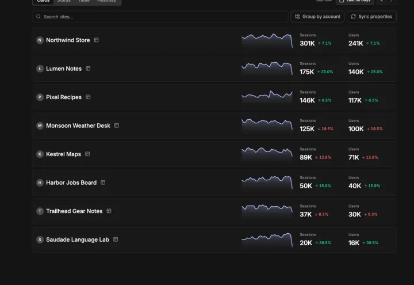Viewport: 414px width, 285px height.
Task: Click the 25.0% change next to 175K
Action: 325,71
